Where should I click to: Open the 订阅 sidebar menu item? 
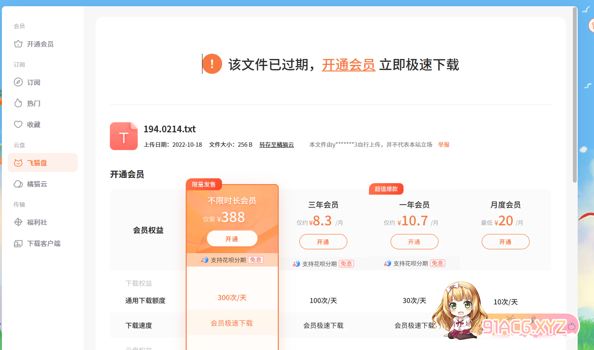(34, 82)
